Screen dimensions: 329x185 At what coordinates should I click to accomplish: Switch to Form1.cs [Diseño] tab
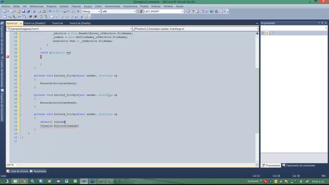click(x=34, y=23)
